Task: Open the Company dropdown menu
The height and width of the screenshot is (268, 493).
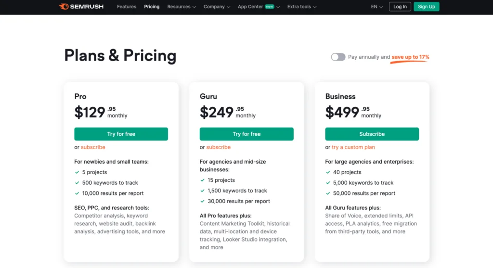Action: pos(217,7)
